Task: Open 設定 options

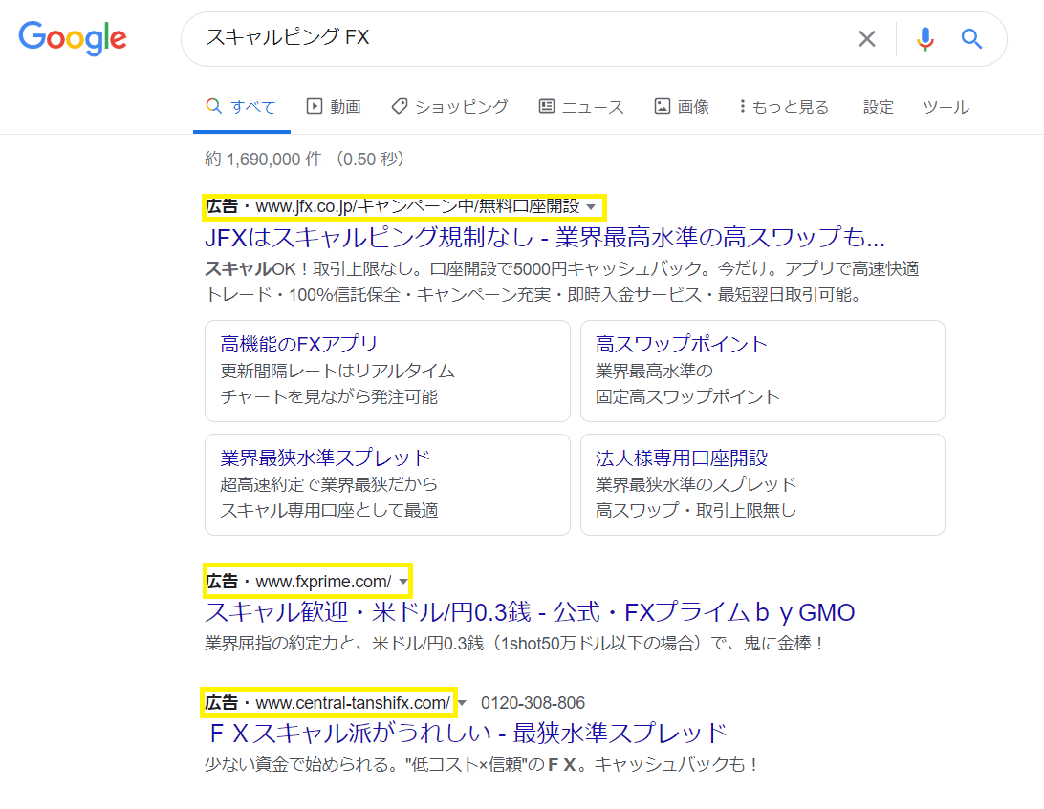Action: click(879, 106)
